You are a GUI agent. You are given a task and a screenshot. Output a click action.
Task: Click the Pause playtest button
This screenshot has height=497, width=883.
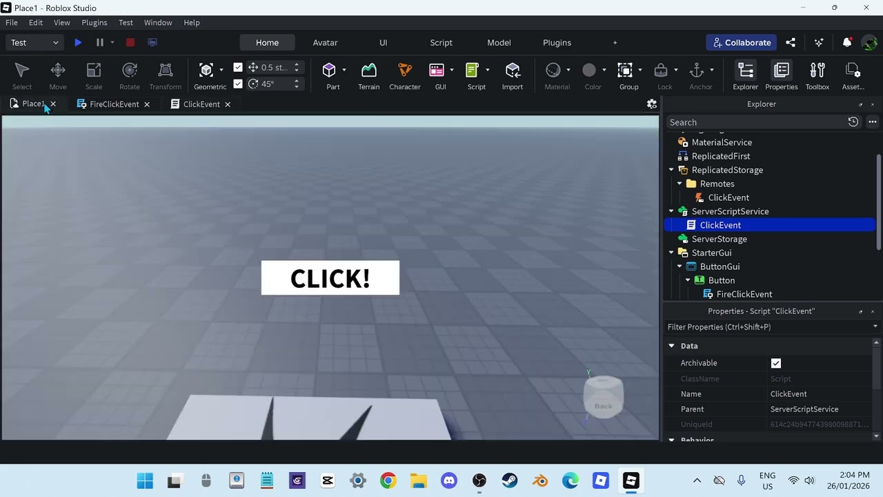[x=100, y=43]
